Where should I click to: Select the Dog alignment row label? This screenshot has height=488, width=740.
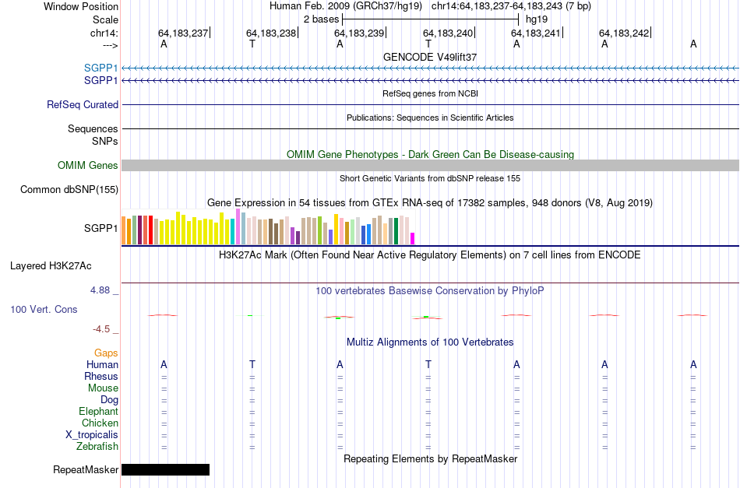(x=110, y=400)
